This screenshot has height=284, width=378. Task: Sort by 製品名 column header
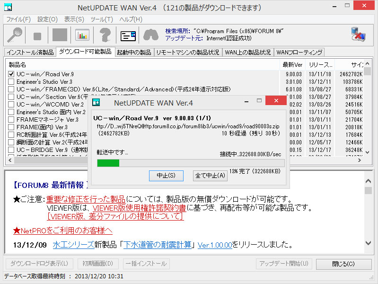[143, 65]
